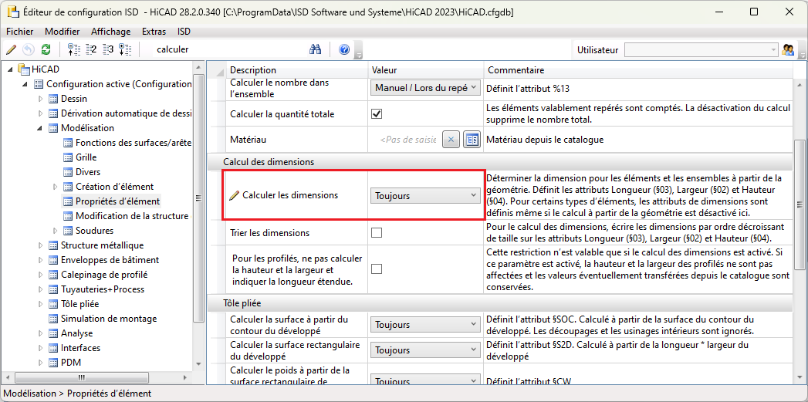Clear the Matériau value with X button

(x=451, y=140)
